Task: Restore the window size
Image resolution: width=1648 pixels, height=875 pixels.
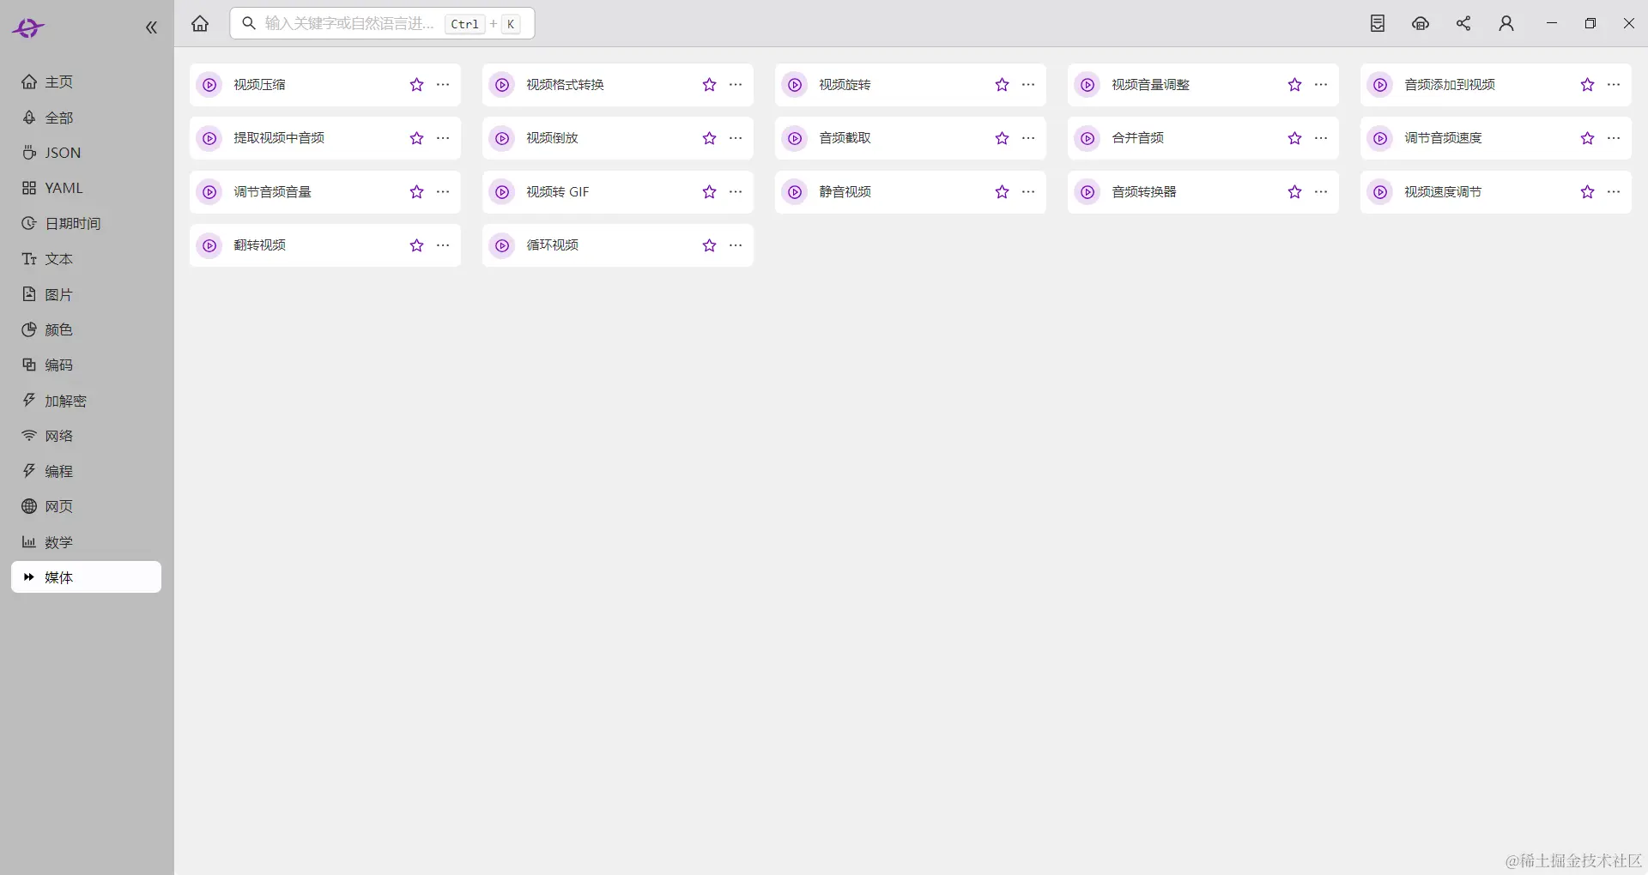Action: point(1590,23)
